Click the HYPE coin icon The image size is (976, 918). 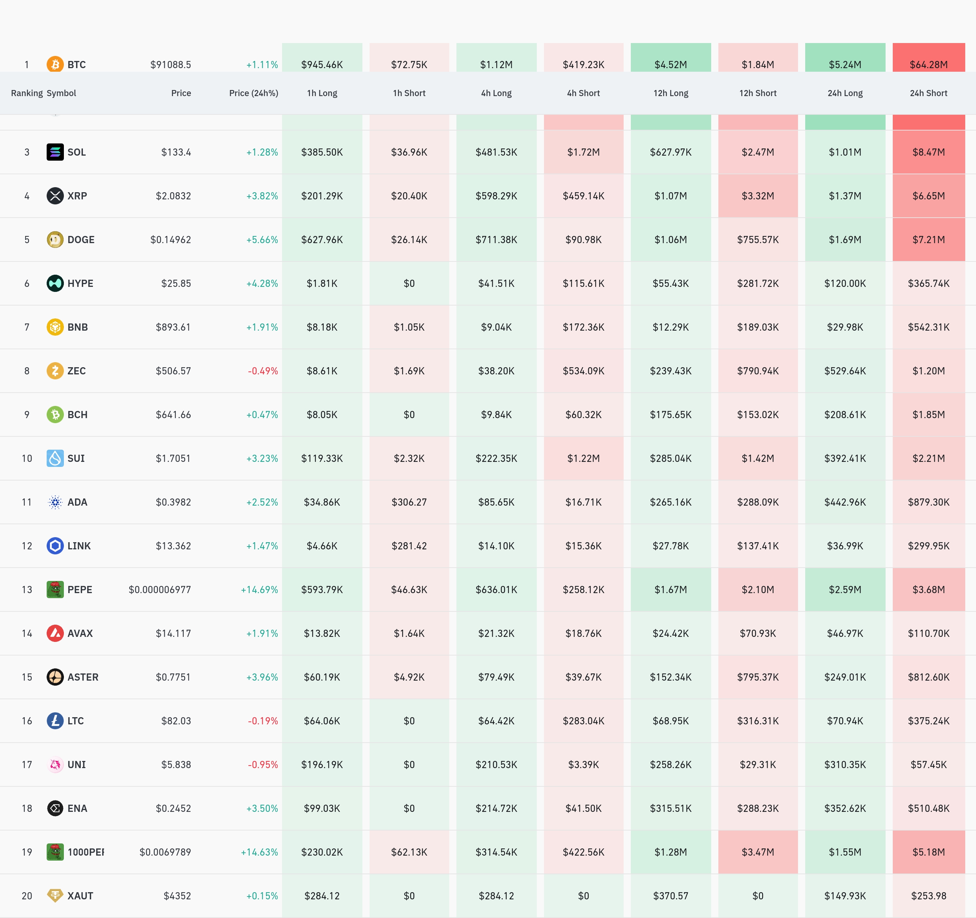[x=55, y=283]
